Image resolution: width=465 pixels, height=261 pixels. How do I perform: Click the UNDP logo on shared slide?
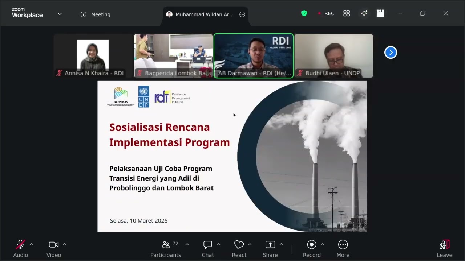(143, 96)
